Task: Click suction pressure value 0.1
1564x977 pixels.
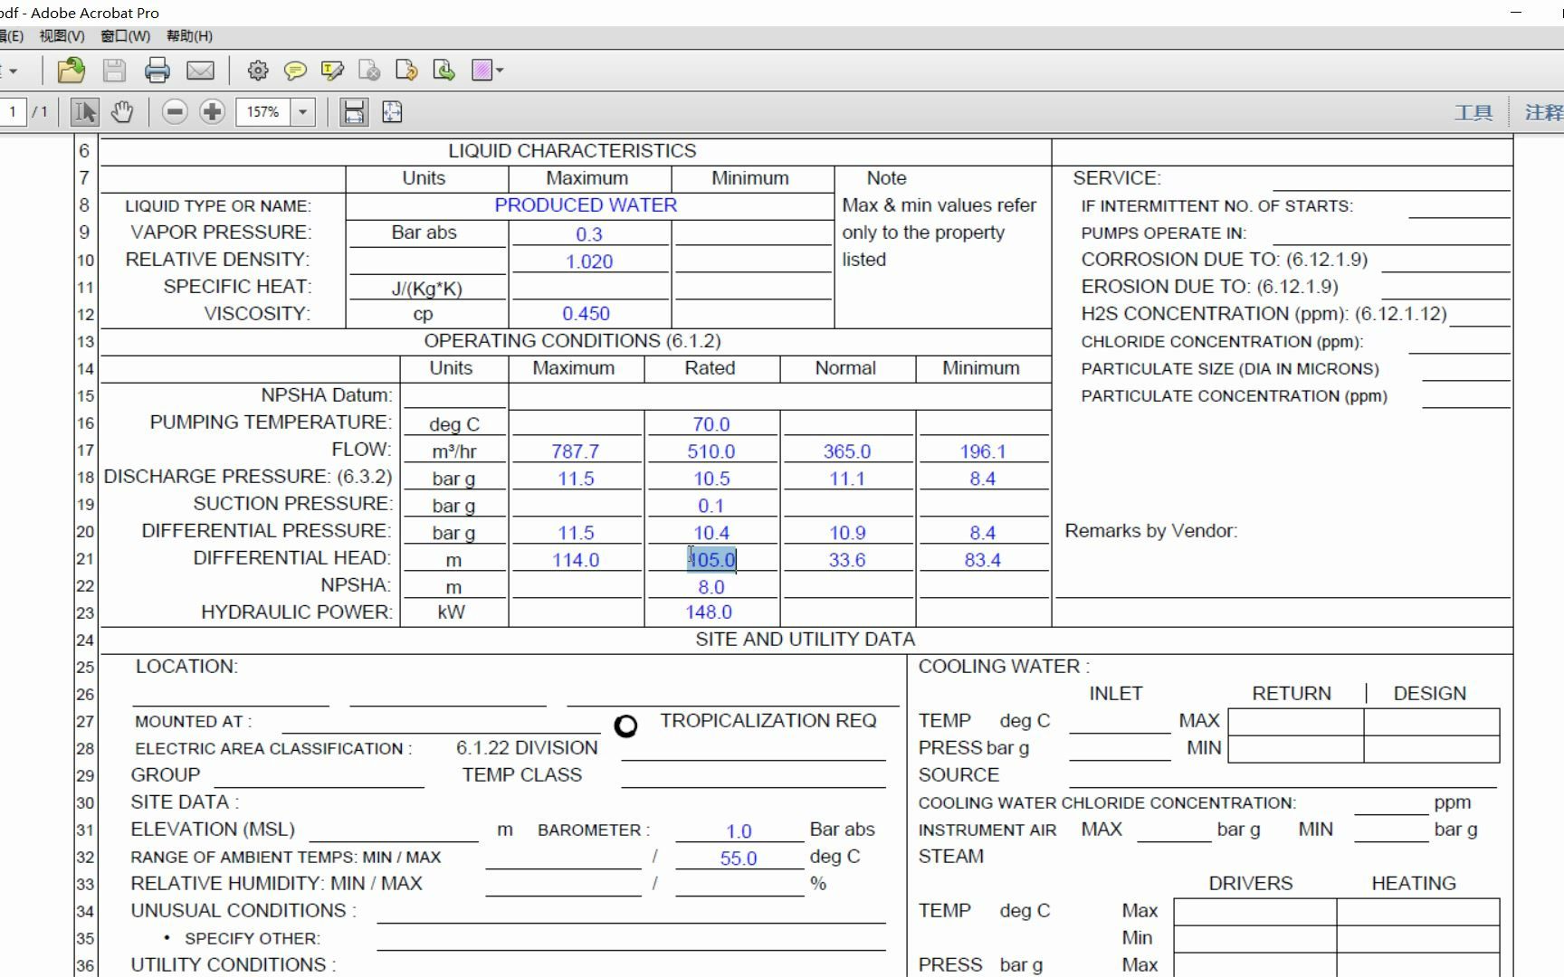Action: 711,506
